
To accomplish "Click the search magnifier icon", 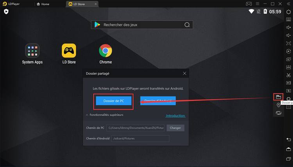I will tap(187, 25).
